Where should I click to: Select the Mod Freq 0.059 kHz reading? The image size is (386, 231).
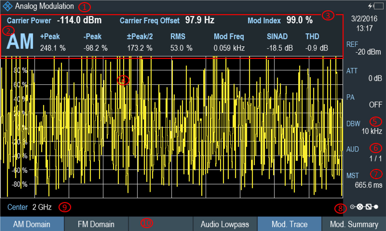click(229, 42)
